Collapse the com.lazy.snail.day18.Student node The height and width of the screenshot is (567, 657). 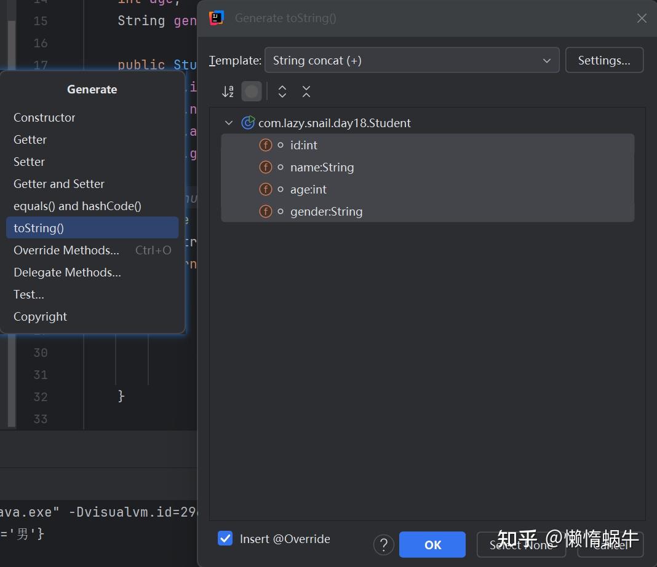pyautogui.click(x=228, y=123)
